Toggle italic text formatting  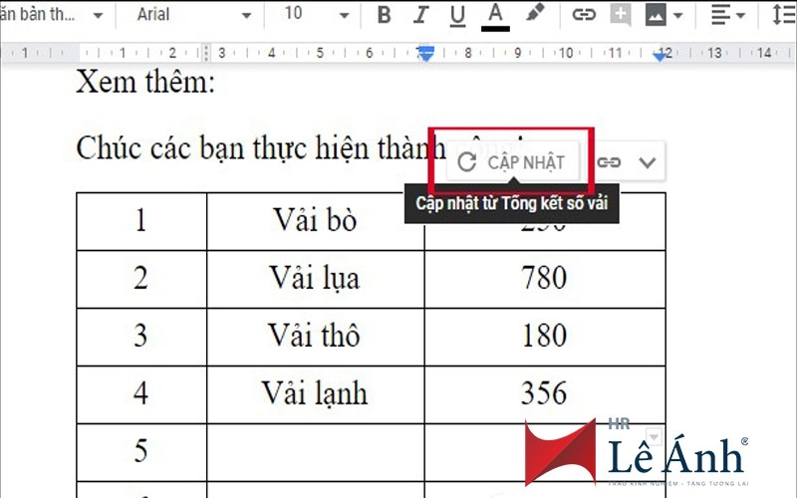pos(420,15)
